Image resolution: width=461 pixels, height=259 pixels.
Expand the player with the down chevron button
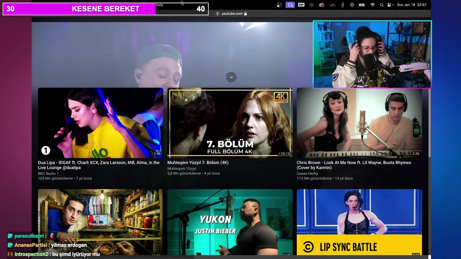click(231, 77)
